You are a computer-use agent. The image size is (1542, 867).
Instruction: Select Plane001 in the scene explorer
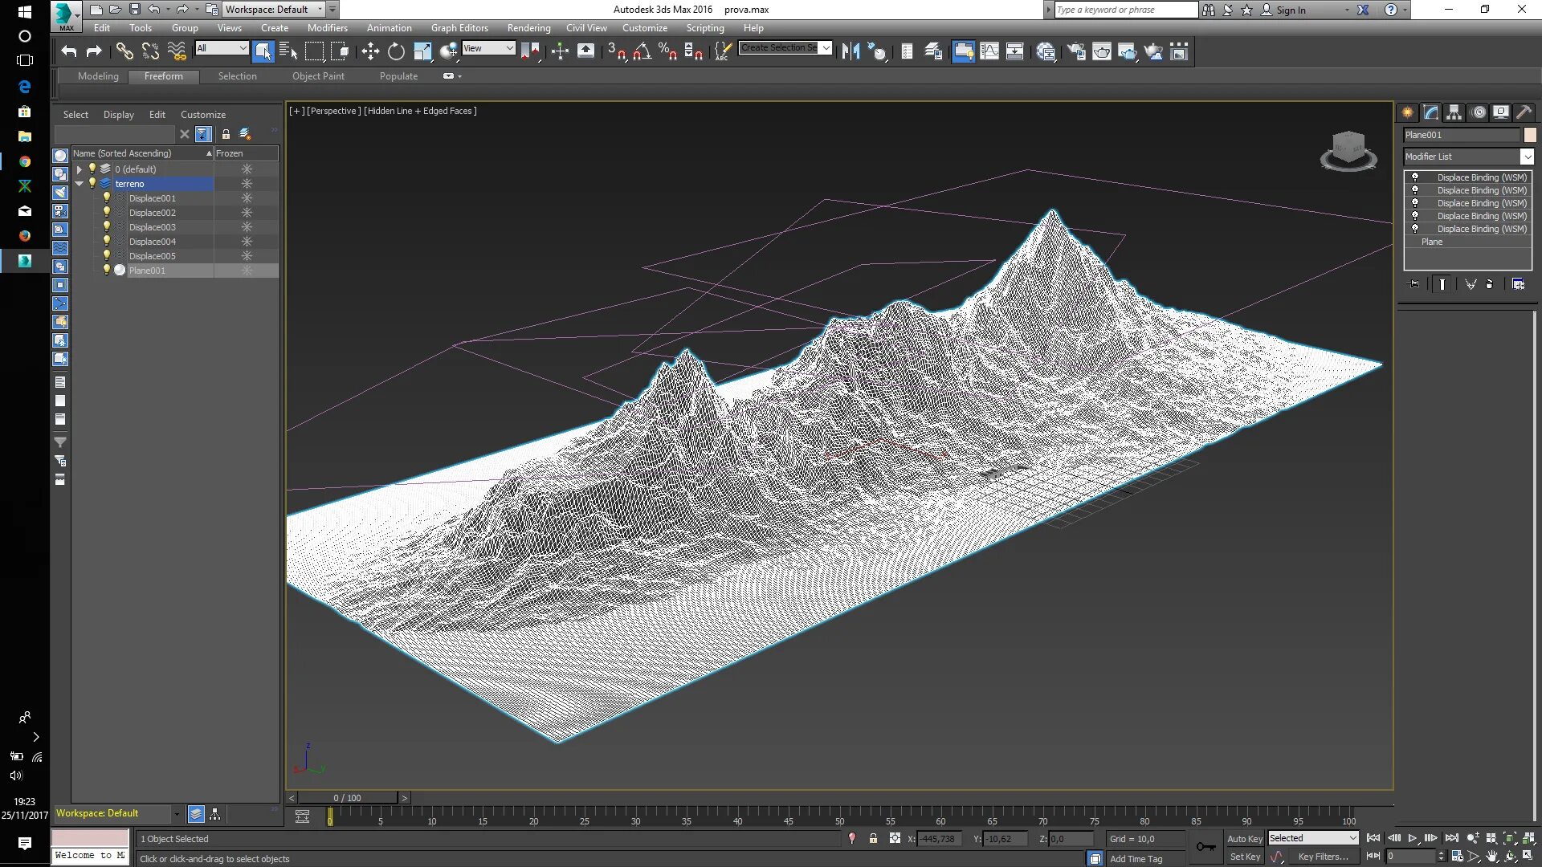148,271
